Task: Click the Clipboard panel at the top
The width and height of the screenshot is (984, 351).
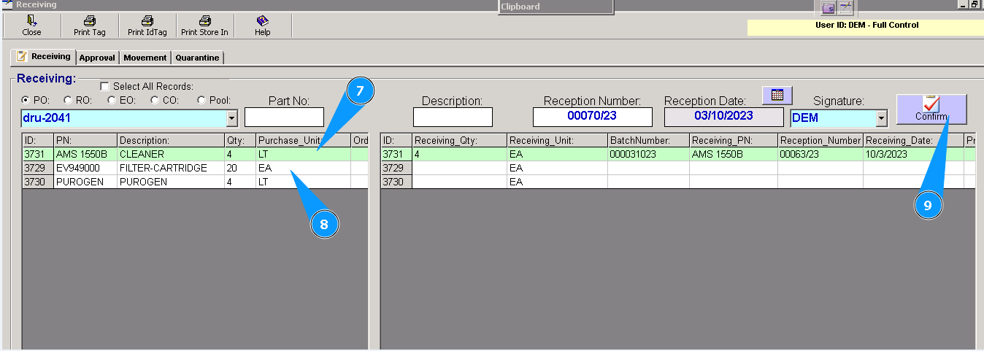Action: pos(556,7)
